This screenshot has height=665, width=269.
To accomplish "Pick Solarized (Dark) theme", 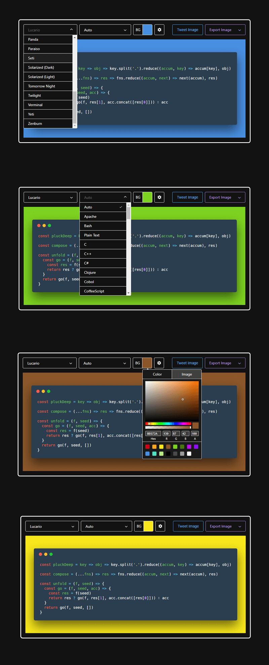I will (48, 67).
